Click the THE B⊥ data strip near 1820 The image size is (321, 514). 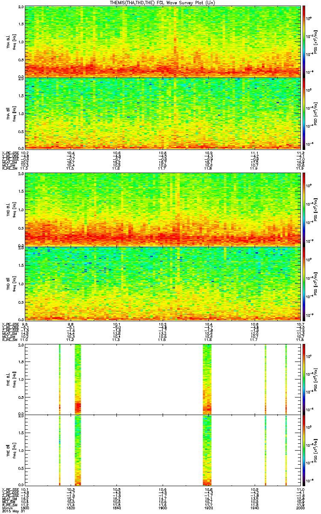[78, 379]
